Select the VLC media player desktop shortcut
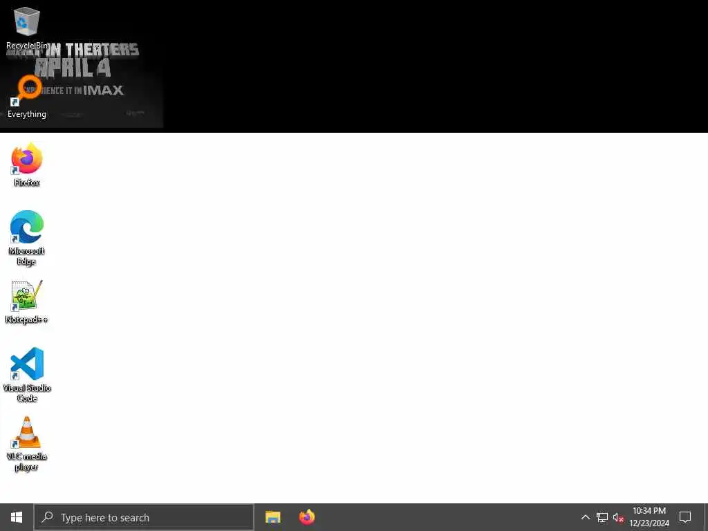This screenshot has width=708, height=531. pos(27,443)
